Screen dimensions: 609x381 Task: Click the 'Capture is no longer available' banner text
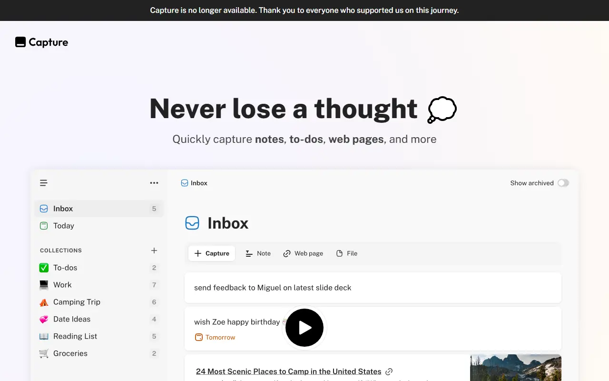(304, 10)
